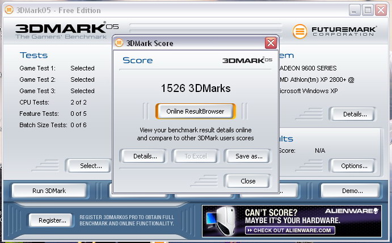Launch the Demo button

351,191
